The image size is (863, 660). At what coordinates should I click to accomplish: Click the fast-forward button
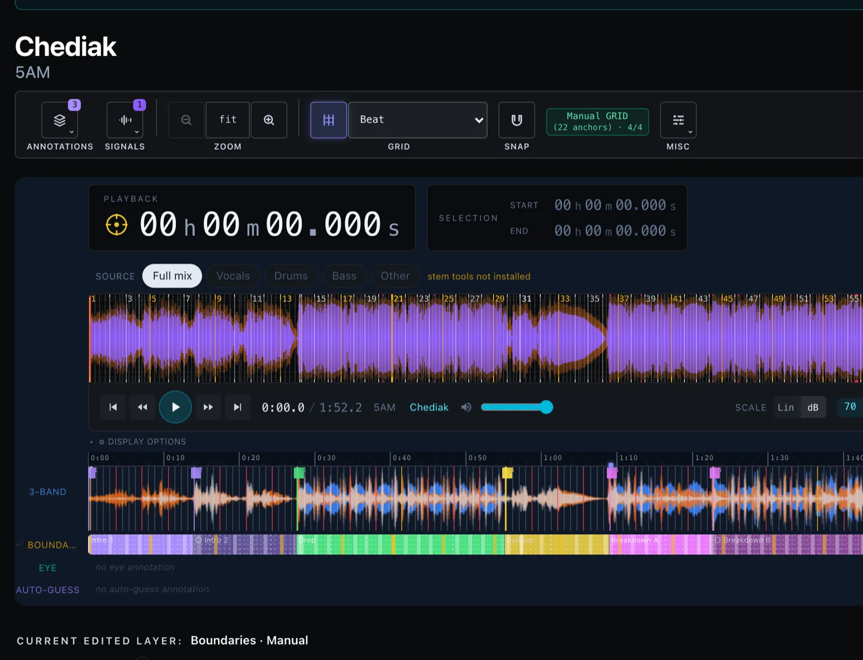pyautogui.click(x=208, y=407)
